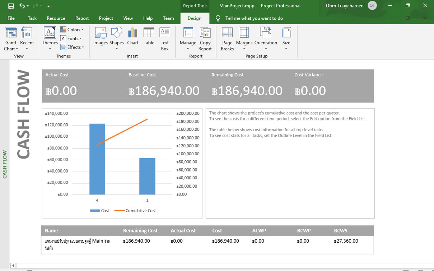Open the Copy Report tool
Viewport: 434px width, 271px height.
tap(205, 38)
